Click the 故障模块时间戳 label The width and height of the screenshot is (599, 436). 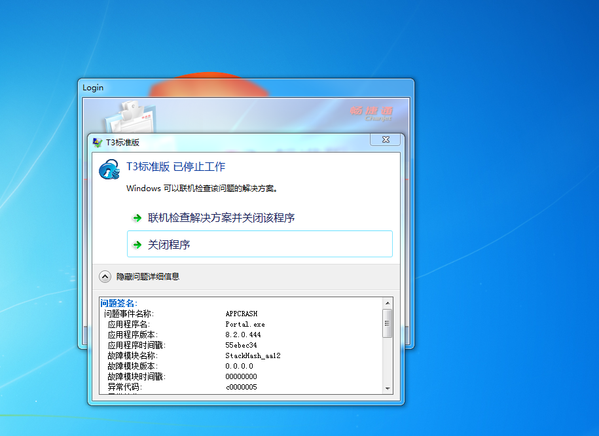(136, 376)
